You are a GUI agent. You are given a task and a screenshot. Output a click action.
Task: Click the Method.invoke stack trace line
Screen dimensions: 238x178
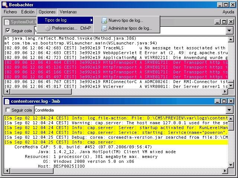point(70,38)
